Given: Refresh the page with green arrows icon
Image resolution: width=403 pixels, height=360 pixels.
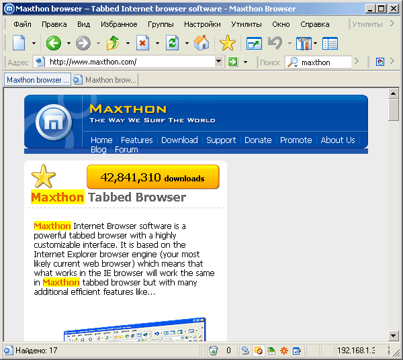Looking at the screenshot, I should pos(172,43).
